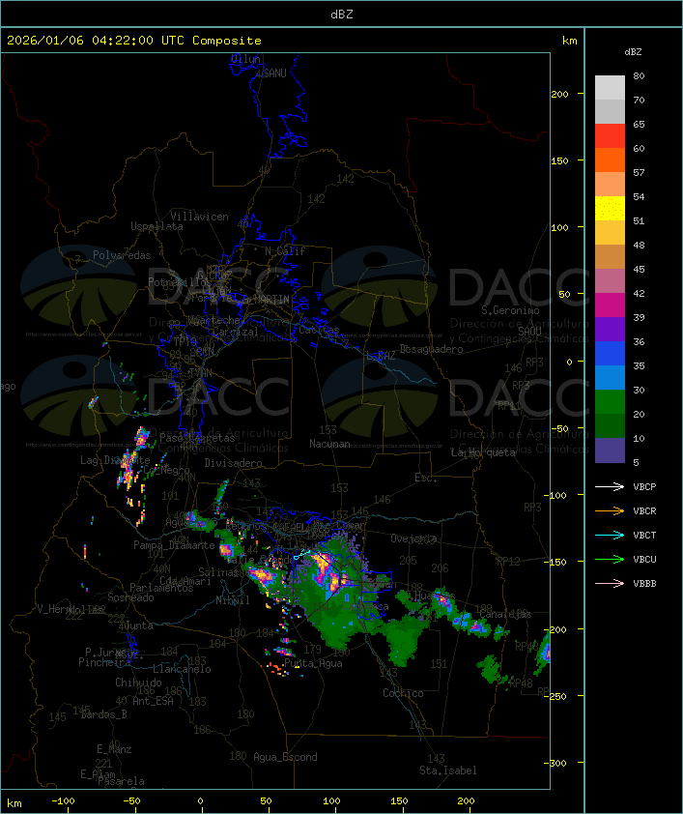Click the Cochico place label
This screenshot has height=814, width=683.
point(403,693)
